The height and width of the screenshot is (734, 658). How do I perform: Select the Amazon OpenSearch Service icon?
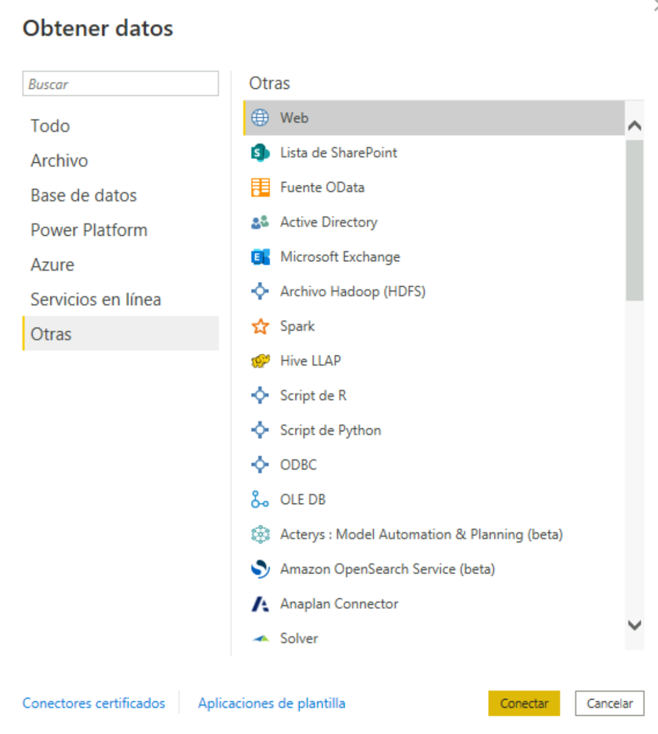[x=260, y=569]
